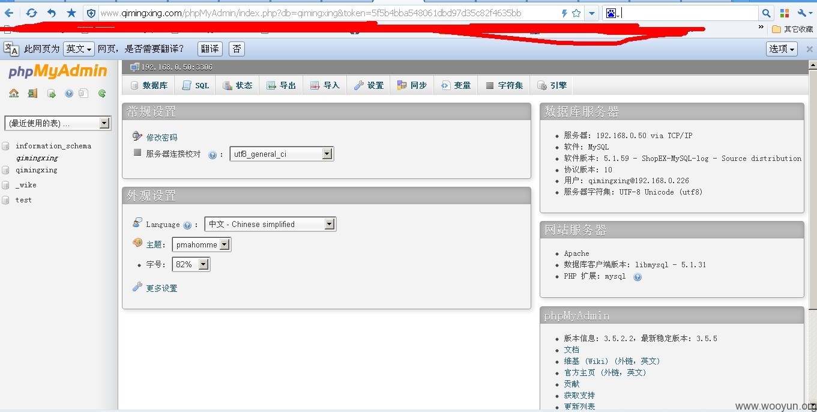Click the 贡献 contribute link
The height and width of the screenshot is (412, 817).
click(x=571, y=384)
